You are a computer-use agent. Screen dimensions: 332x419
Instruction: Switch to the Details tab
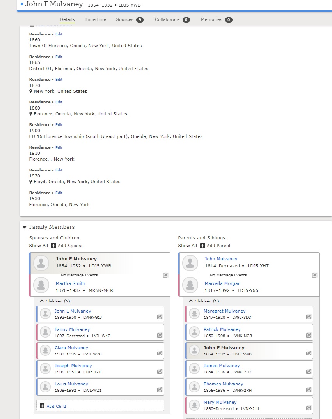[67, 19]
